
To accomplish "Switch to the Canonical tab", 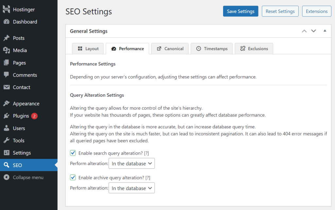I will 170,48.
